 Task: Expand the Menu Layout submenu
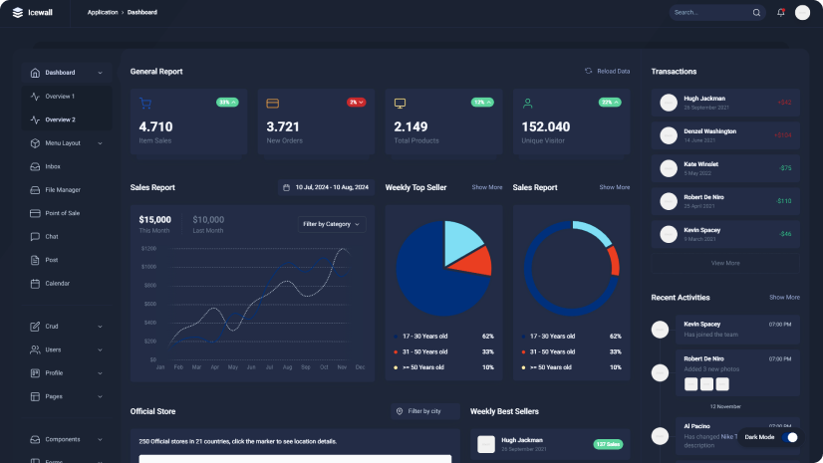pos(66,143)
